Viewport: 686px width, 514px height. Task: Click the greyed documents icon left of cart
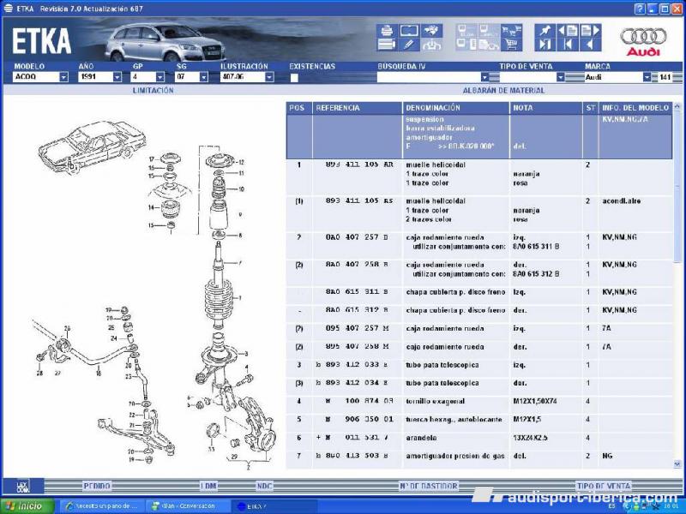489,45
